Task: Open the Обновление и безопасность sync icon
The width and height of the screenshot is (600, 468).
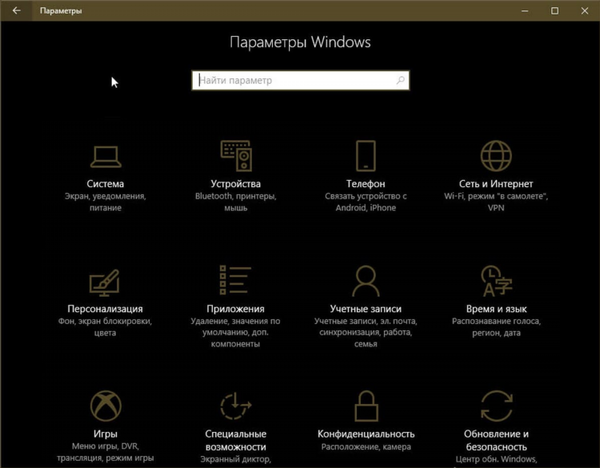Action: click(496, 406)
